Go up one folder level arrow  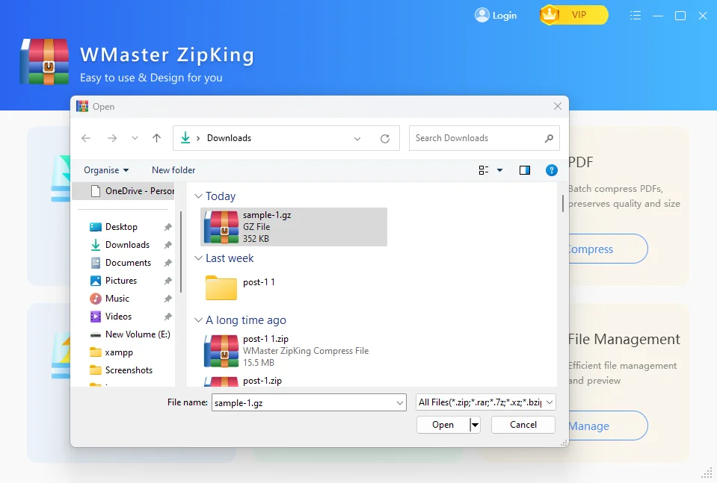point(156,138)
